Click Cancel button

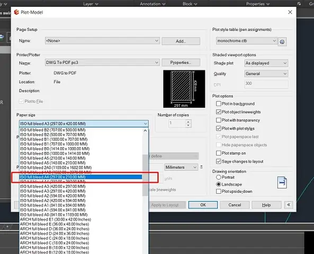235,205
